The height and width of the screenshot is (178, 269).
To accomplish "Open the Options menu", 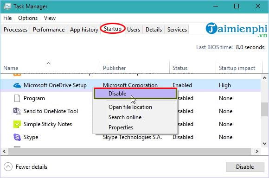I will pos(28,18).
